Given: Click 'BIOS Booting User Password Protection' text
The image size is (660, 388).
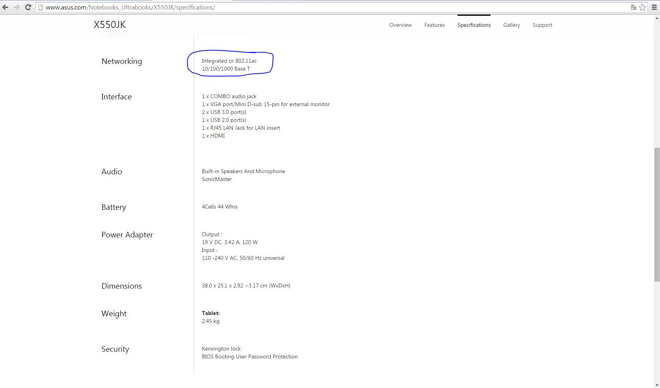Looking at the screenshot, I should point(250,356).
